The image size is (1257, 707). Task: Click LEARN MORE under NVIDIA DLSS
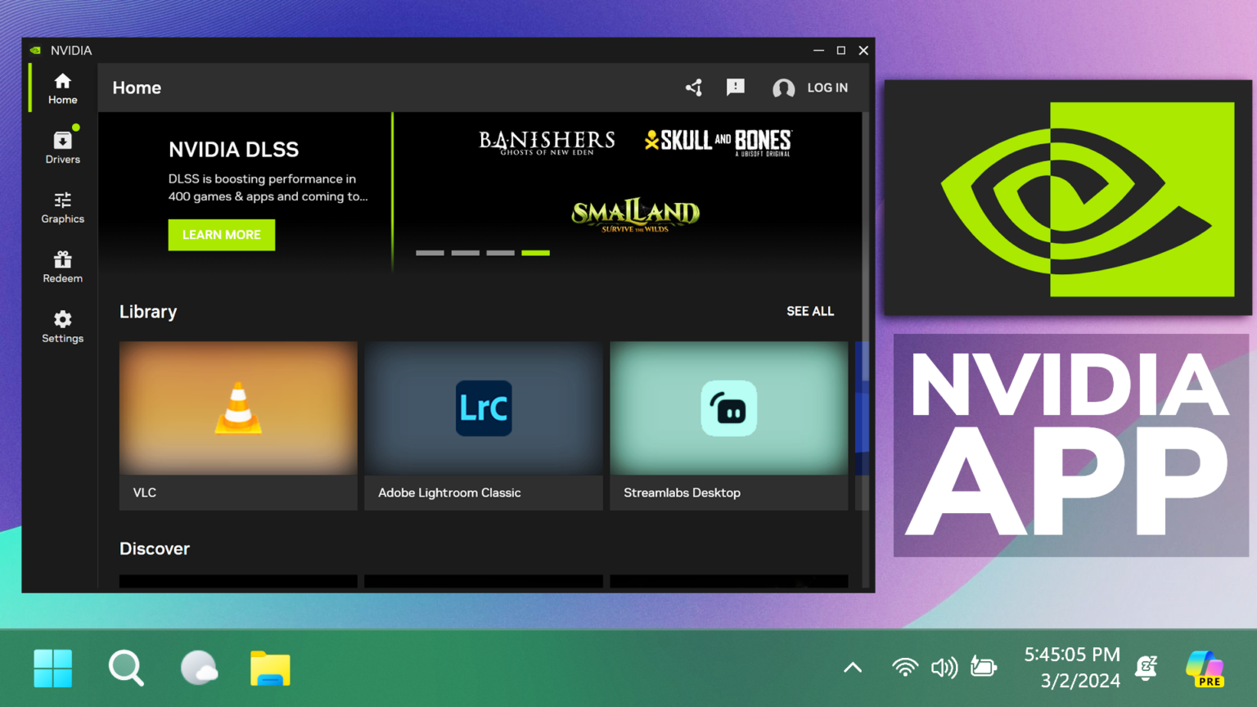click(221, 235)
